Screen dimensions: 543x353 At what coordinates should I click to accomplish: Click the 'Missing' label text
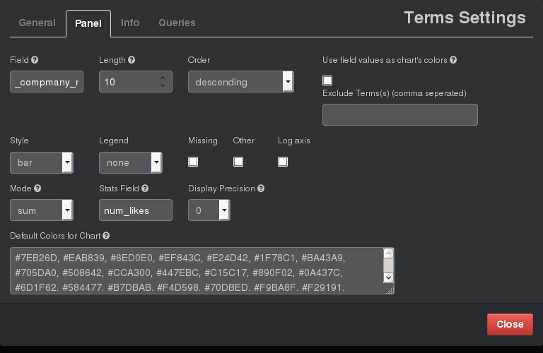coord(203,140)
